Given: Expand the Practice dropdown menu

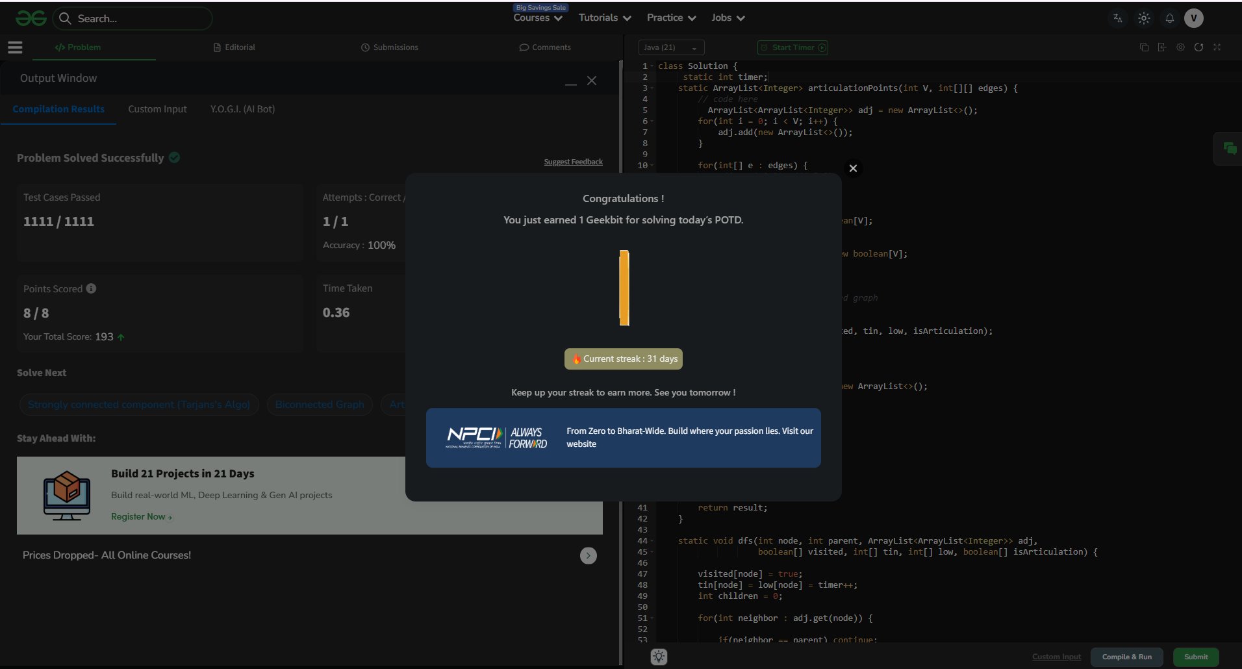Looking at the screenshot, I should [x=671, y=18].
